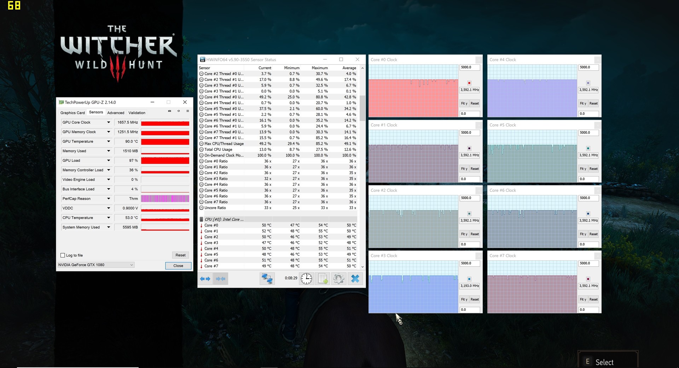Click the color swatch in Core #6 Clock
Image resolution: width=679 pixels, height=368 pixels.
coord(588,214)
